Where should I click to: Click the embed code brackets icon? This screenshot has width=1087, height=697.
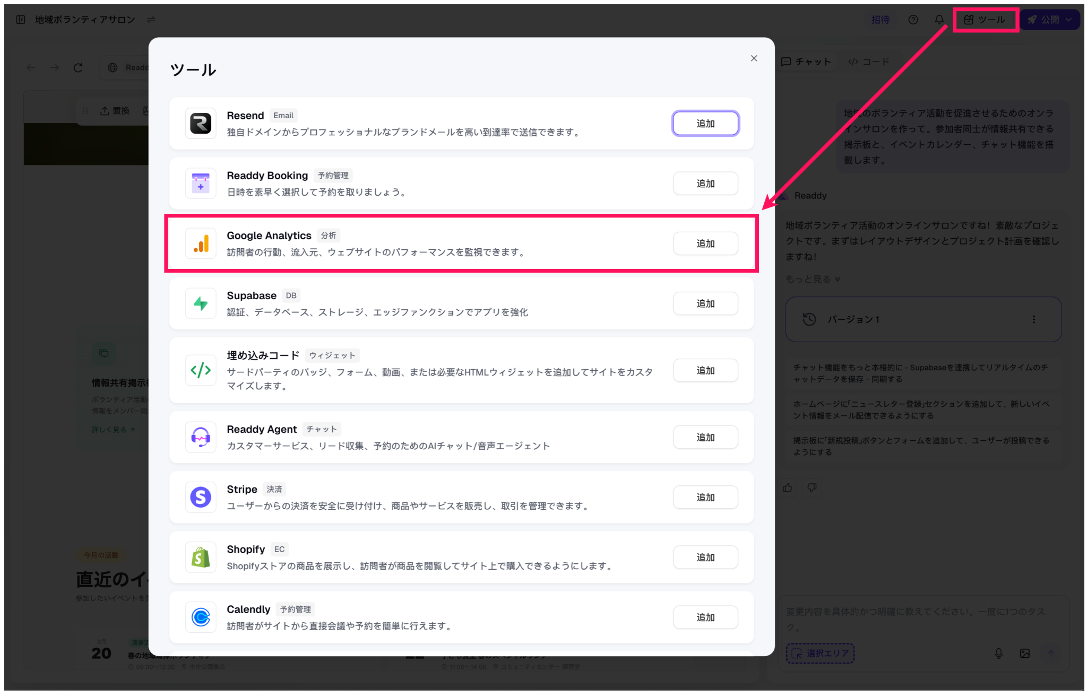click(201, 370)
